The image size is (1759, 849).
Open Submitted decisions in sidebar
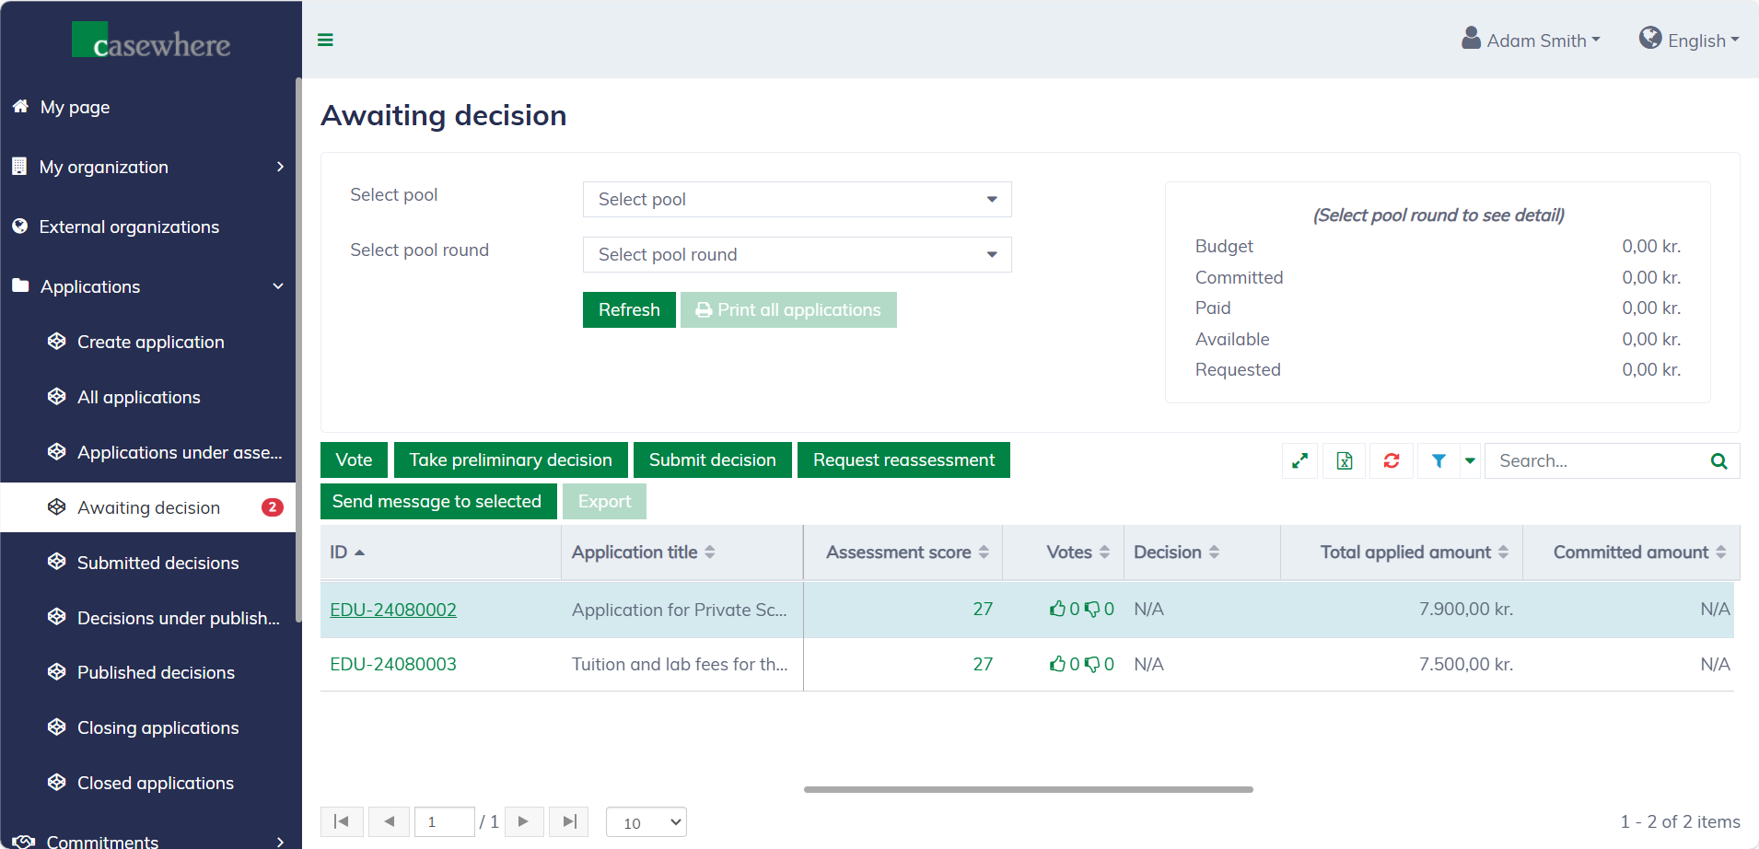157,563
